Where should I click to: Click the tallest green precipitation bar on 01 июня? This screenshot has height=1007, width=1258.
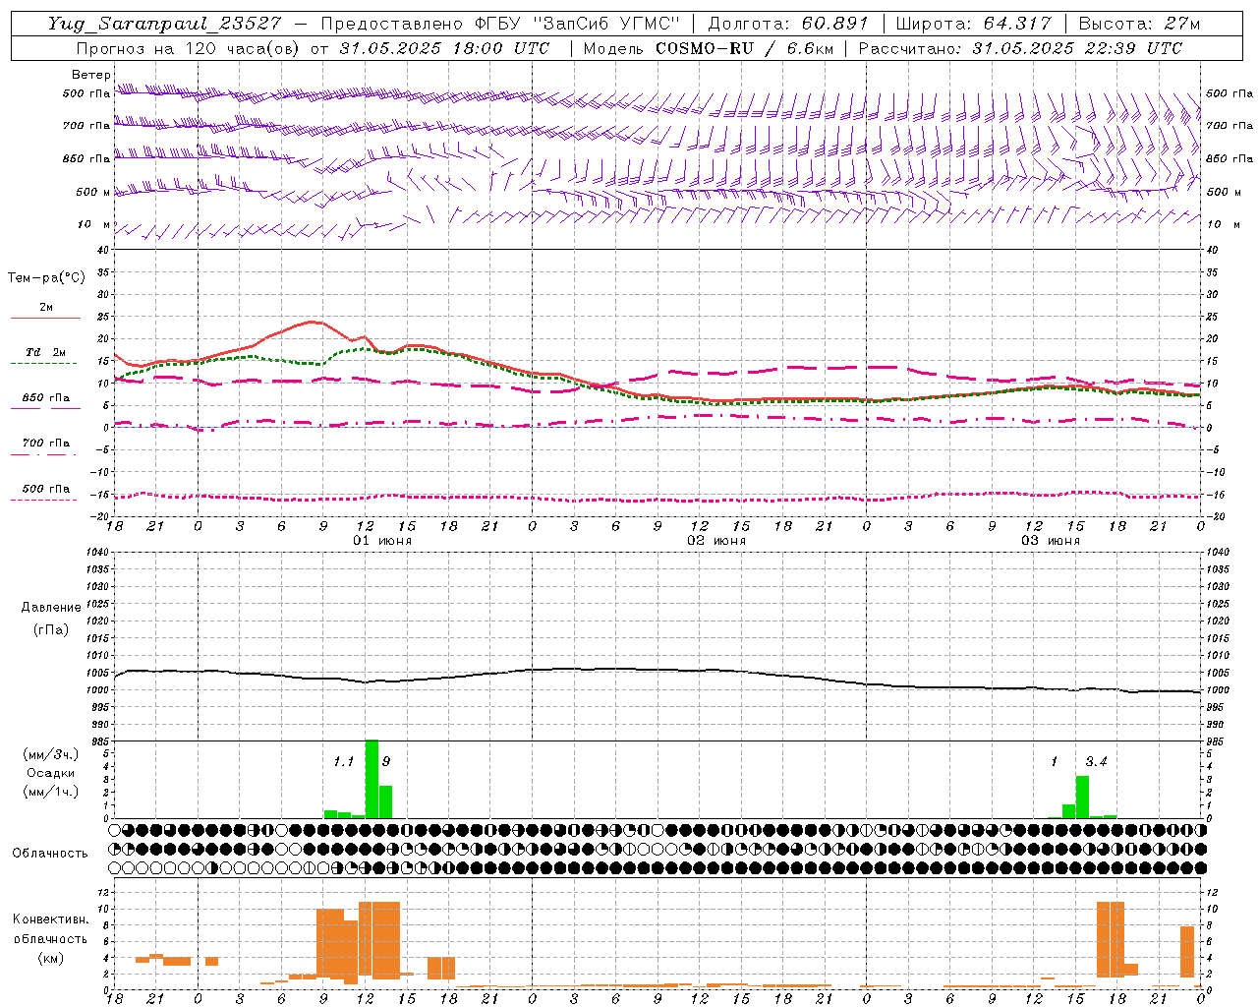tap(372, 779)
